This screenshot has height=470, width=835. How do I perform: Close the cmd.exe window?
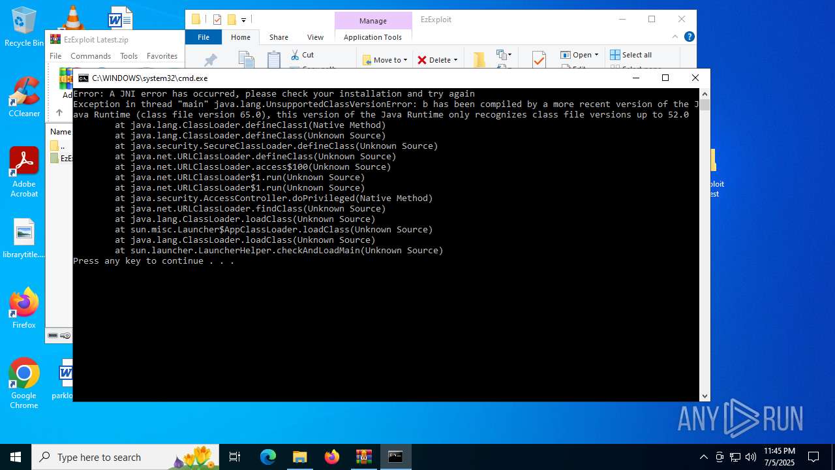click(x=695, y=78)
